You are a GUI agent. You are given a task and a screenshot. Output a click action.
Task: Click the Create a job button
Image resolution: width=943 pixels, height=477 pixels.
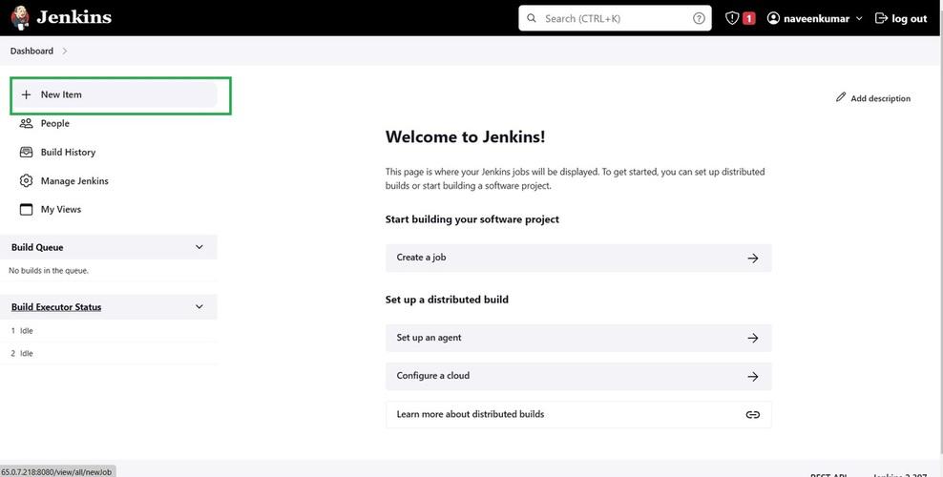[577, 258]
